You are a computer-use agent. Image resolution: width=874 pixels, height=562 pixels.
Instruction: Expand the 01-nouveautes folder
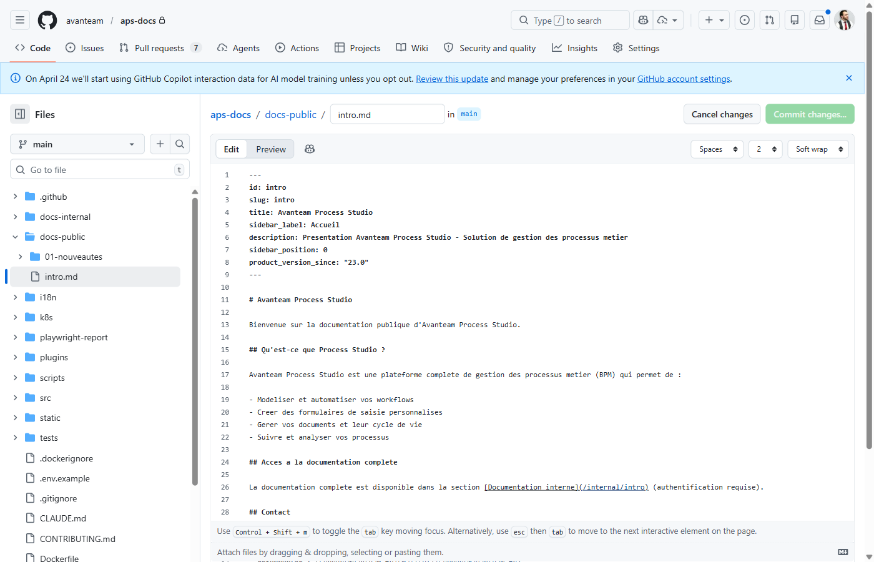click(x=21, y=257)
